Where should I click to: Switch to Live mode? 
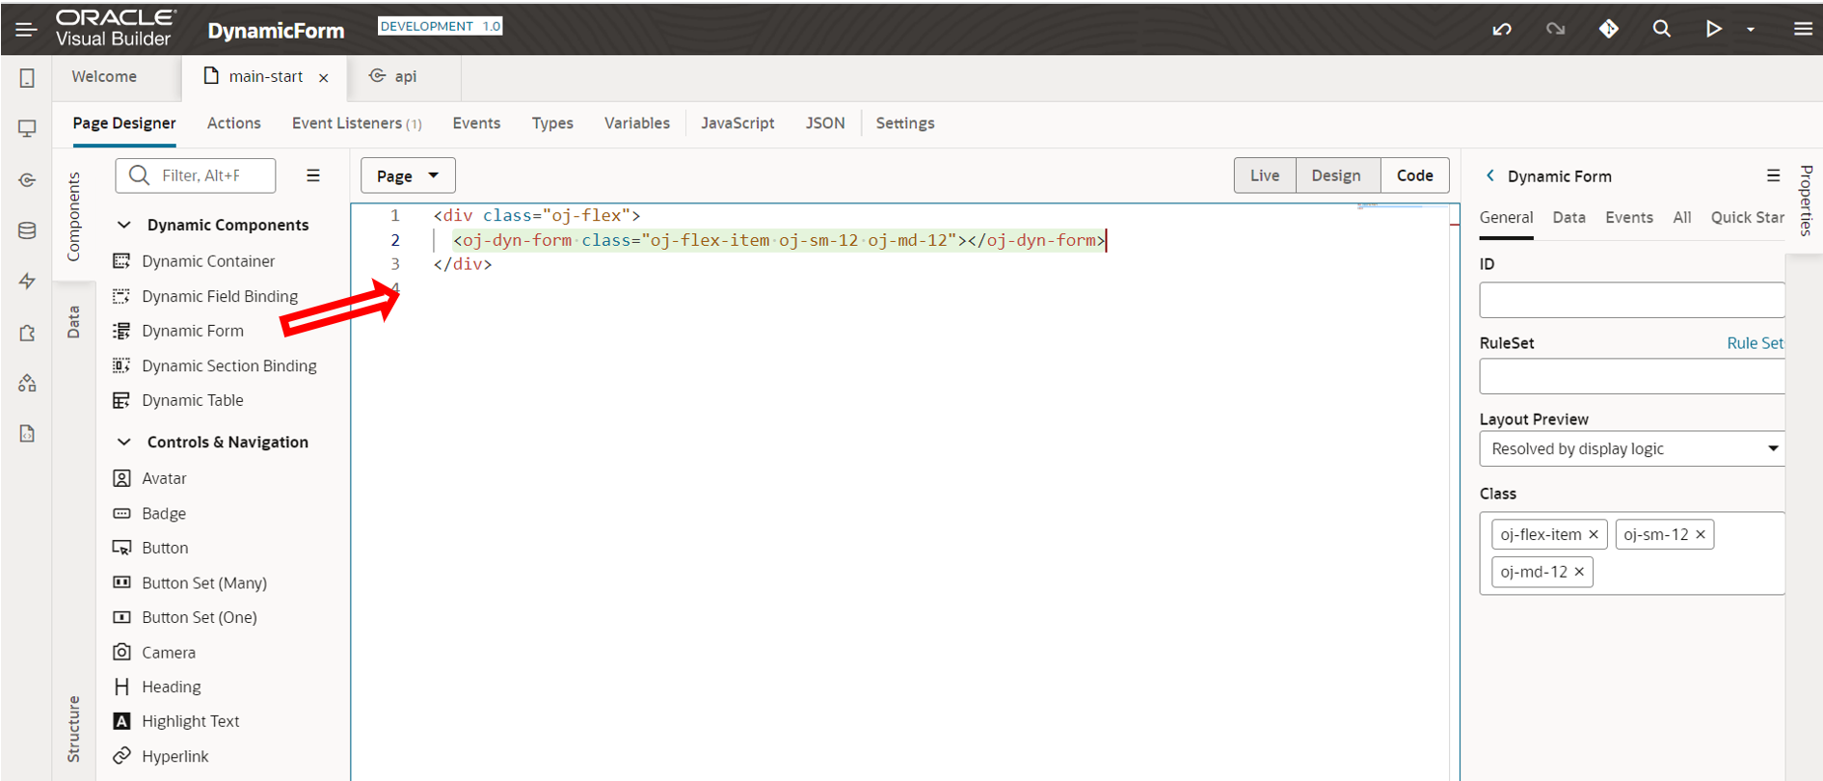tap(1264, 175)
